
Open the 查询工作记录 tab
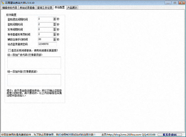pos(45,7)
